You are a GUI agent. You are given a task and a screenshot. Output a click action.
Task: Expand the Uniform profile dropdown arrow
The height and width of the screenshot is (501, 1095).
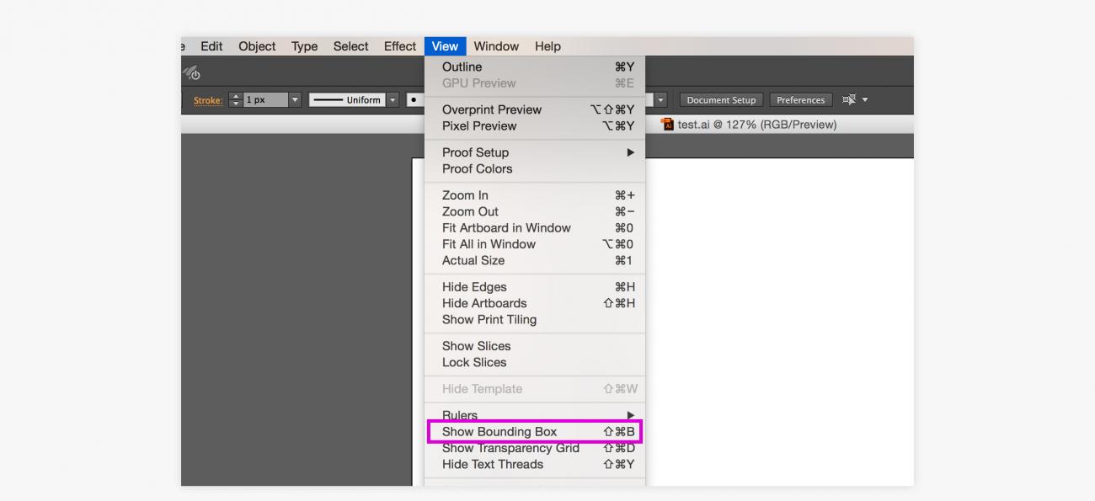(x=392, y=99)
